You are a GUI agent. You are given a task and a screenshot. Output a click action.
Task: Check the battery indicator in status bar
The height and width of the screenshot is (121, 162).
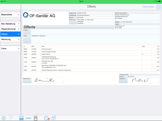point(159,1)
